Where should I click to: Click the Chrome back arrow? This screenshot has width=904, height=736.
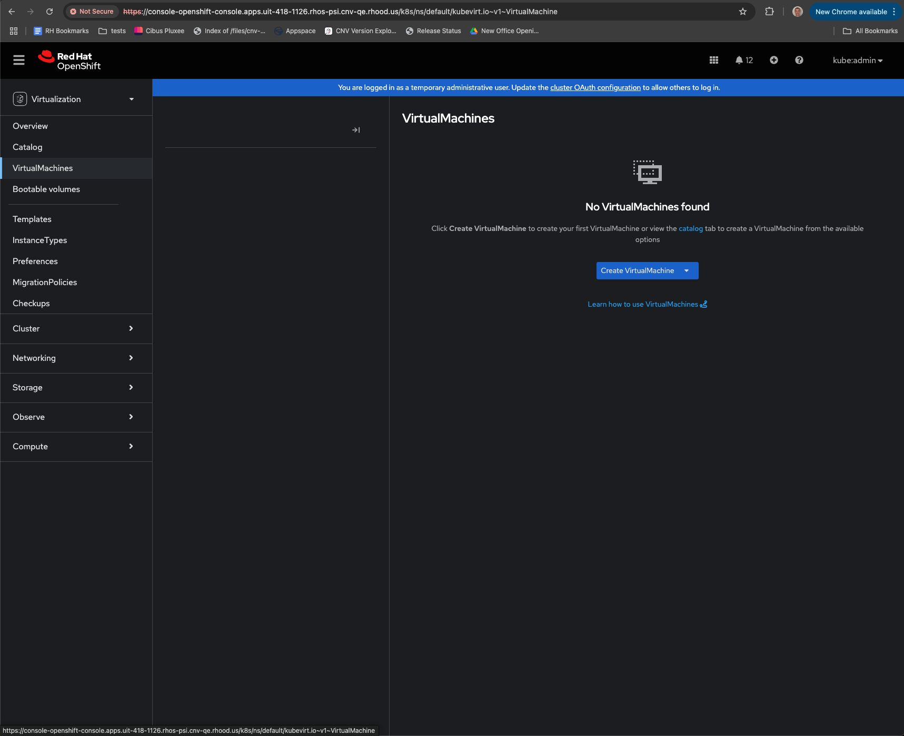(12, 12)
